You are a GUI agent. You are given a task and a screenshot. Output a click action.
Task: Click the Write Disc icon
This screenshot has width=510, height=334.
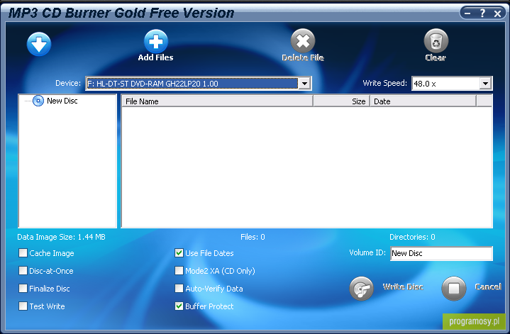coord(361,289)
